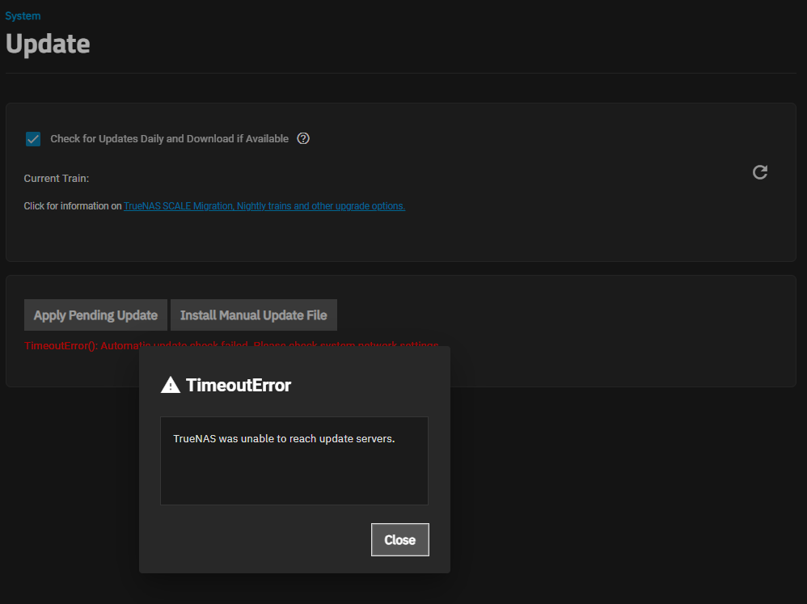Disable Check for Updates Daily checkbox
807x604 pixels.
click(33, 139)
